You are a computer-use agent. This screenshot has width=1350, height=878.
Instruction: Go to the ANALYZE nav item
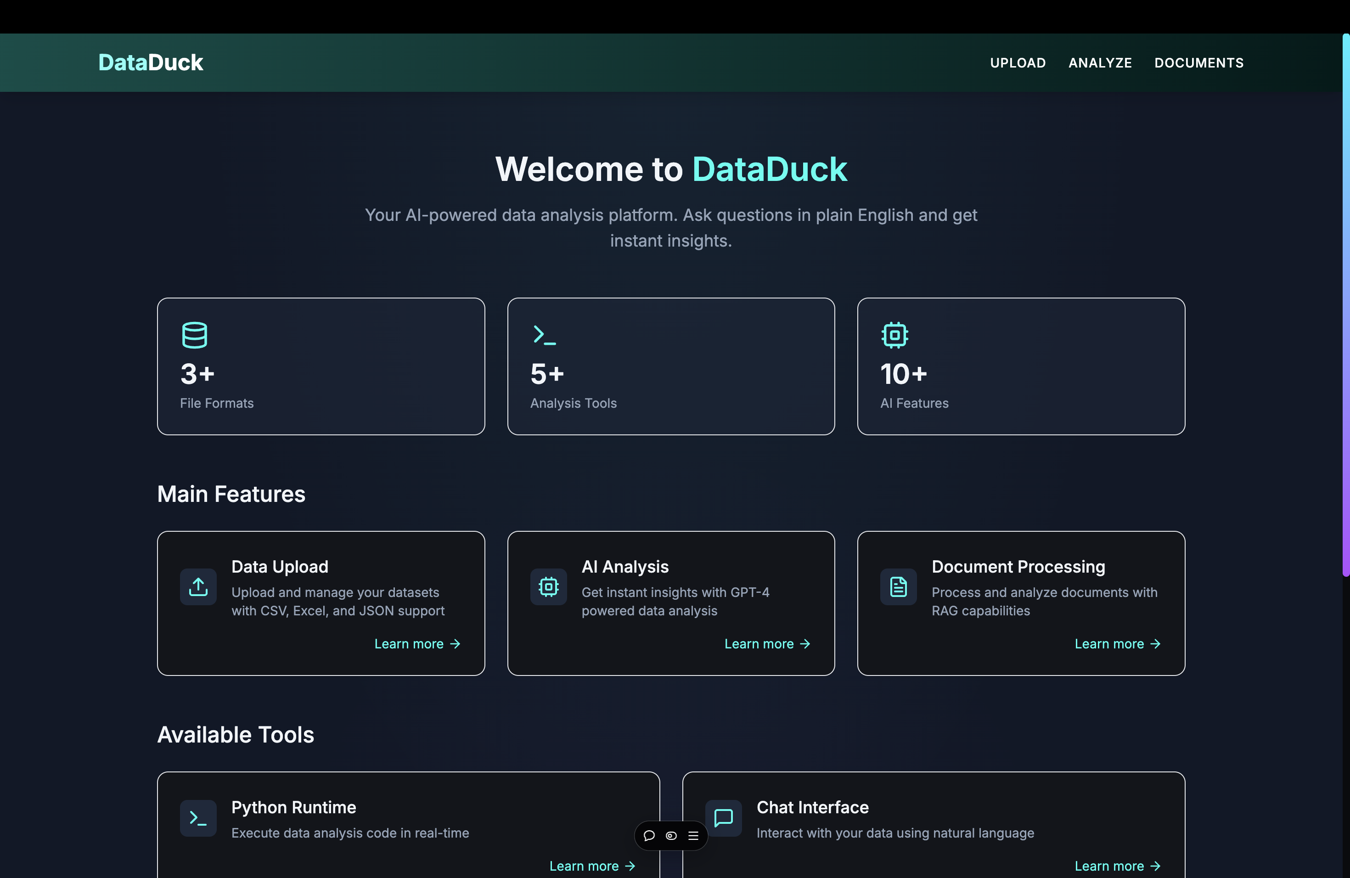pyautogui.click(x=1100, y=63)
